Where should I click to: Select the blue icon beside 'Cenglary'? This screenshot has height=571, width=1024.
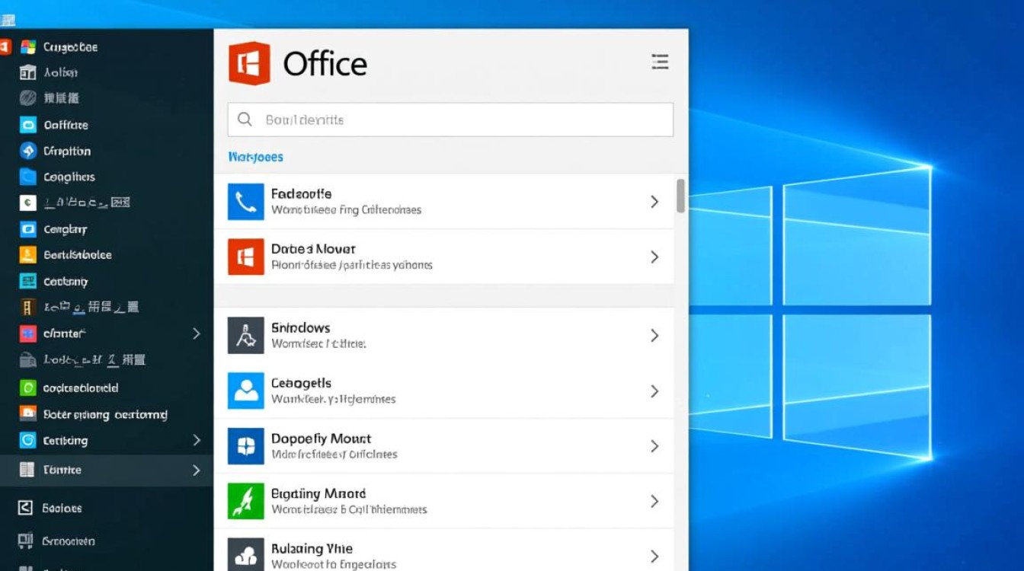(28, 228)
